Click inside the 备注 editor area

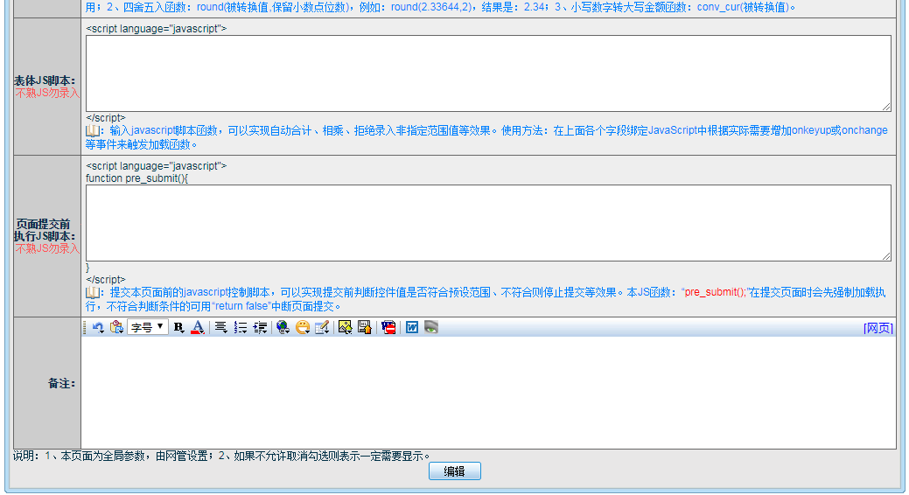pyautogui.click(x=489, y=393)
